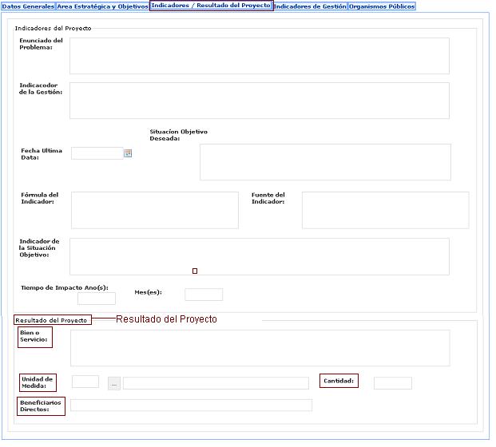Select the Indicadores / Resultado del Proyecto tab
Viewport: 496px width, 447px height.
pos(211,6)
